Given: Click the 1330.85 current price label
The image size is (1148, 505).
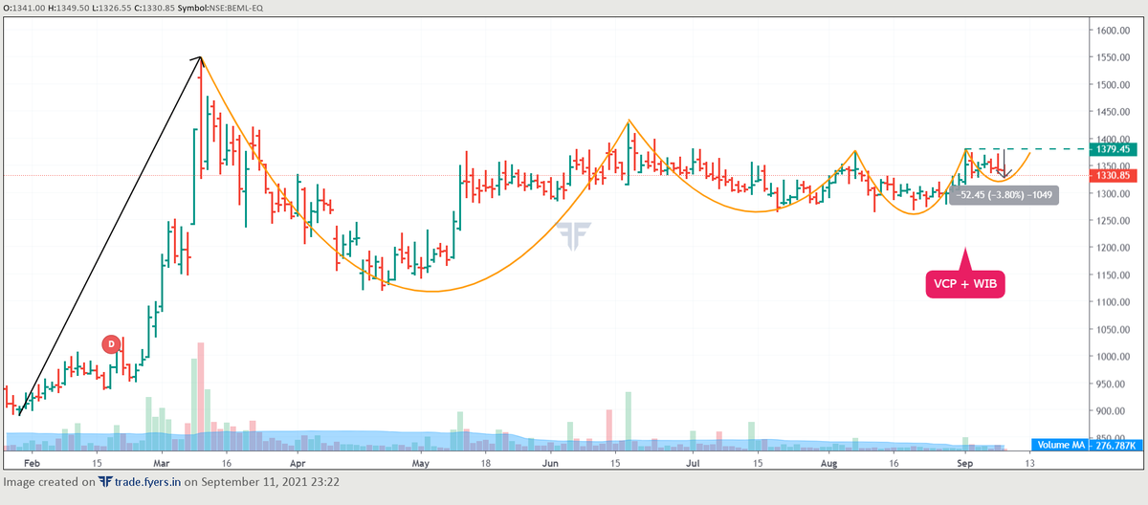Looking at the screenshot, I should pyautogui.click(x=1115, y=176).
